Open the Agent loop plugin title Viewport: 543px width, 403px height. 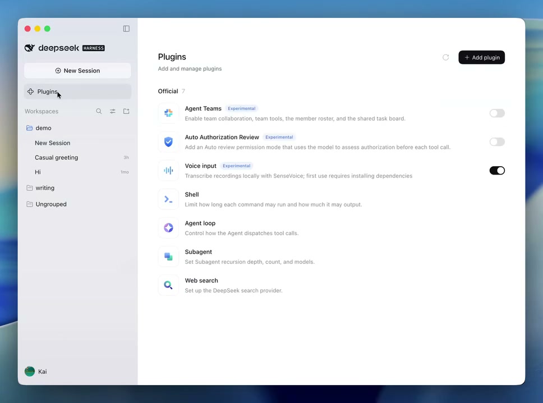[x=200, y=223]
